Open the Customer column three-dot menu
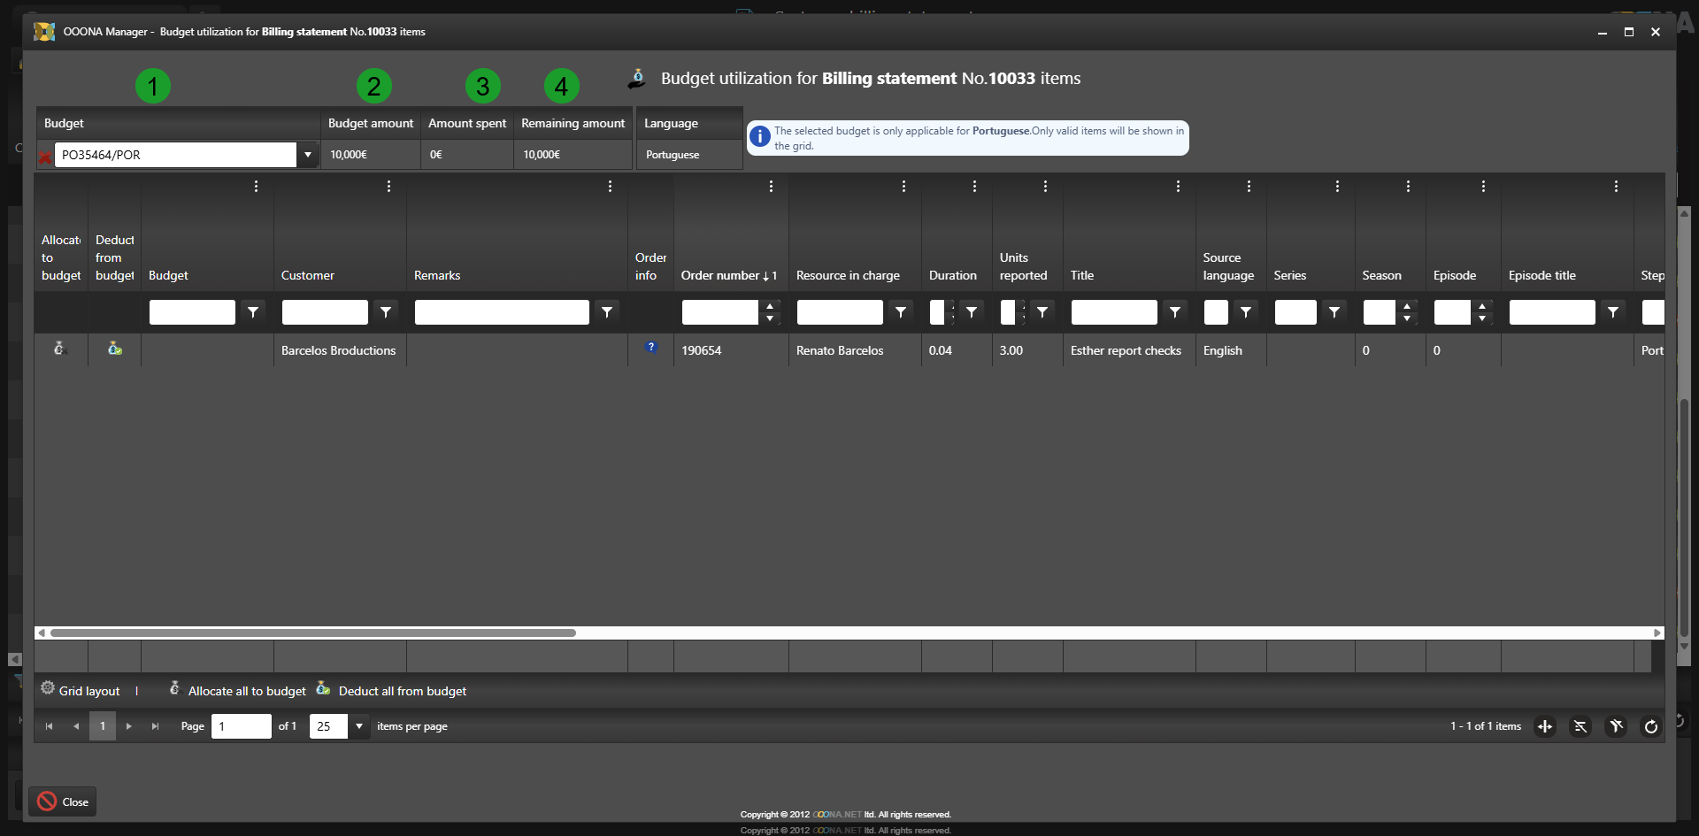Image resolution: width=1699 pixels, height=836 pixels. (388, 187)
